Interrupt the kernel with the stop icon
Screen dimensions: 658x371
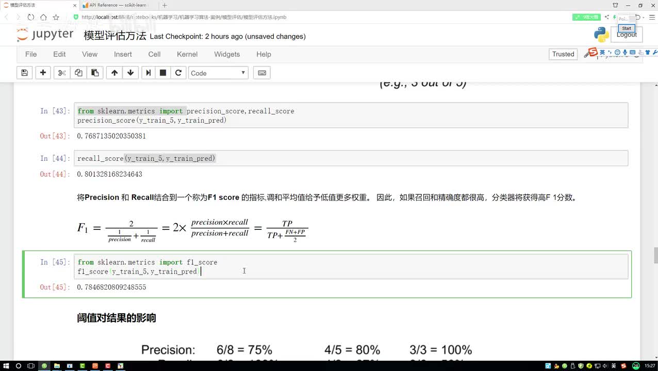tap(163, 73)
